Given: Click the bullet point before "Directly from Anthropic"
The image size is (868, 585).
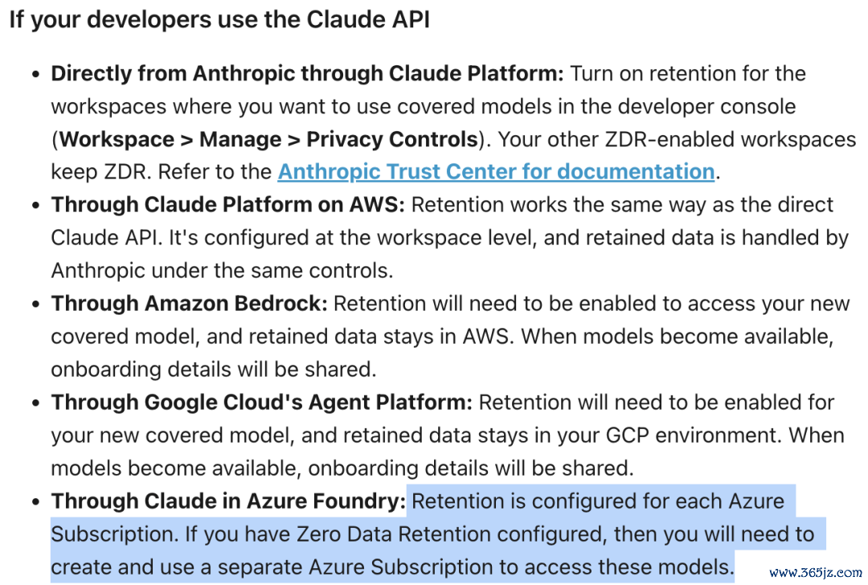Looking at the screenshot, I should coord(36,74).
